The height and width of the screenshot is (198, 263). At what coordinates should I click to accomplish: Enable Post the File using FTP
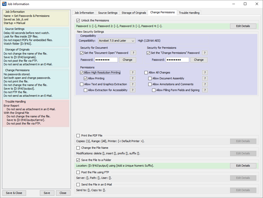[78, 172]
